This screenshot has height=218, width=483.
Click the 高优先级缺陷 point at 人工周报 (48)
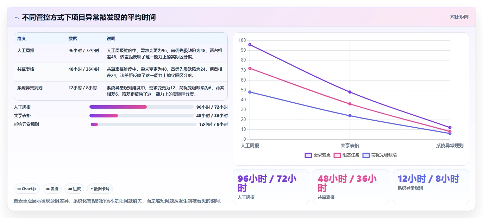(250, 92)
